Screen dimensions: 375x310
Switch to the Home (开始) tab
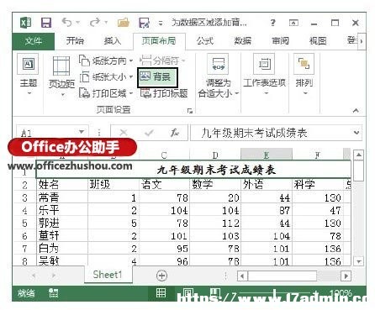[75, 41]
